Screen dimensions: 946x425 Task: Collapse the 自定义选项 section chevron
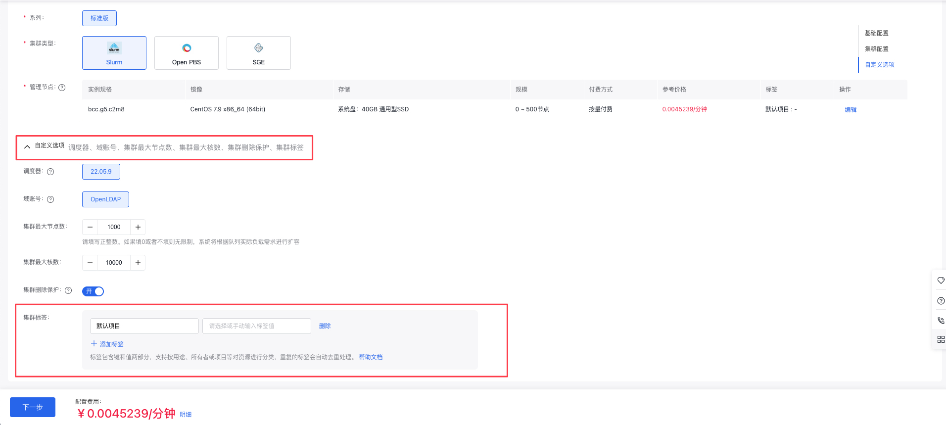click(27, 147)
